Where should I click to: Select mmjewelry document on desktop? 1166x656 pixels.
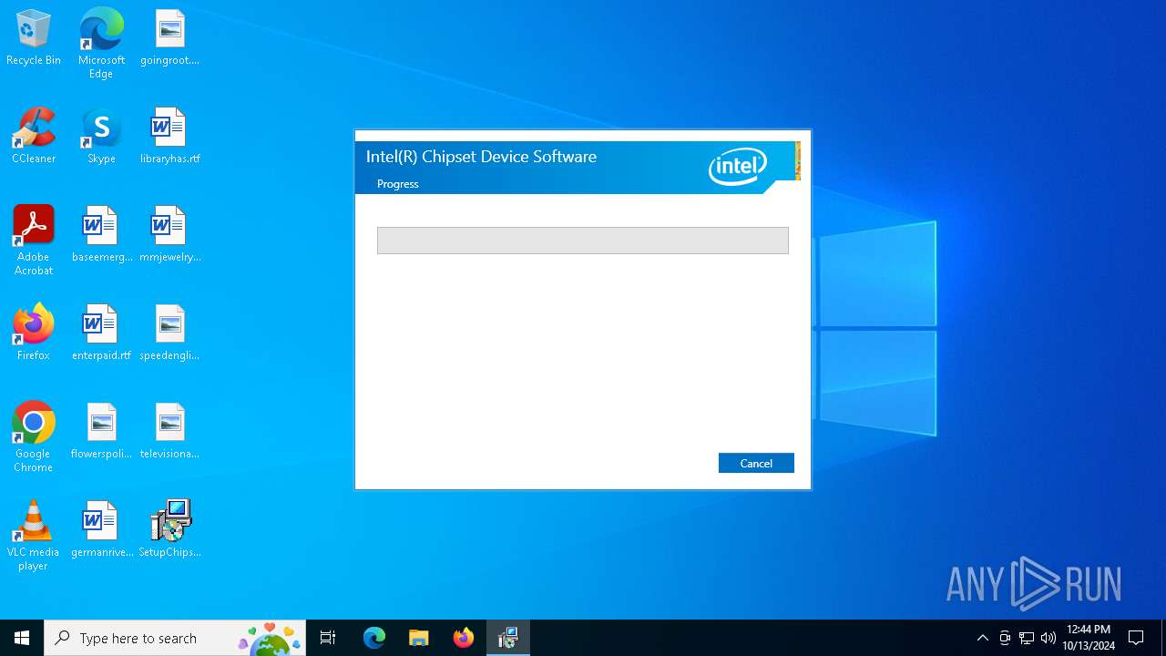(169, 235)
